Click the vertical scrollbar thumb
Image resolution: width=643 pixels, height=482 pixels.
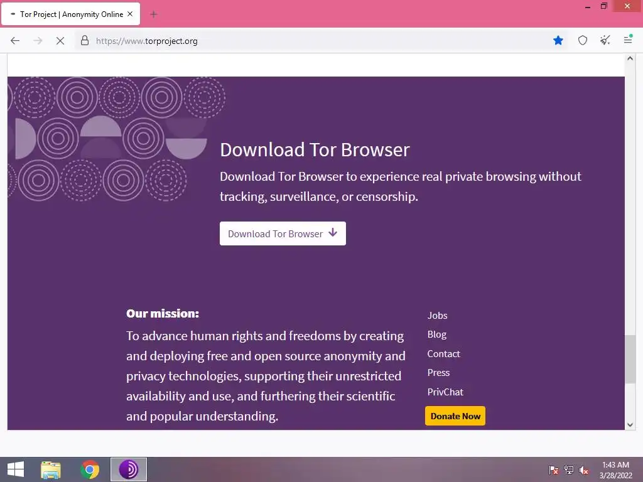(x=630, y=360)
